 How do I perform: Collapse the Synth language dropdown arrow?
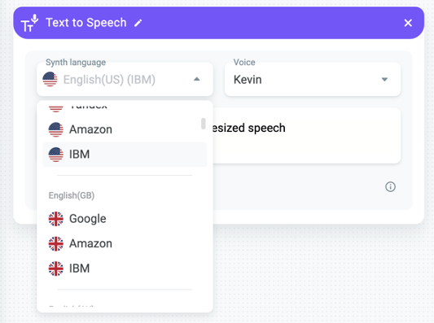click(x=196, y=80)
